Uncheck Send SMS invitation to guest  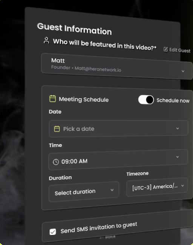pyautogui.click(x=53, y=232)
